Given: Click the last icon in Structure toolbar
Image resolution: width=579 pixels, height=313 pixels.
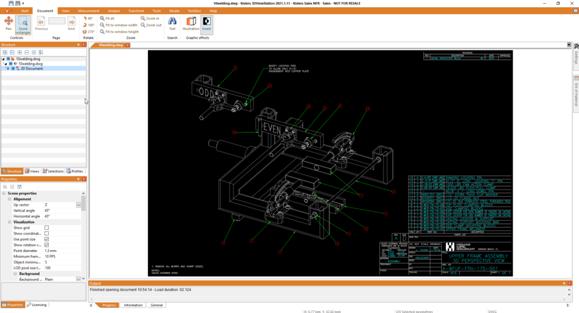Looking at the screenshot, I should [x=41, y=53].
